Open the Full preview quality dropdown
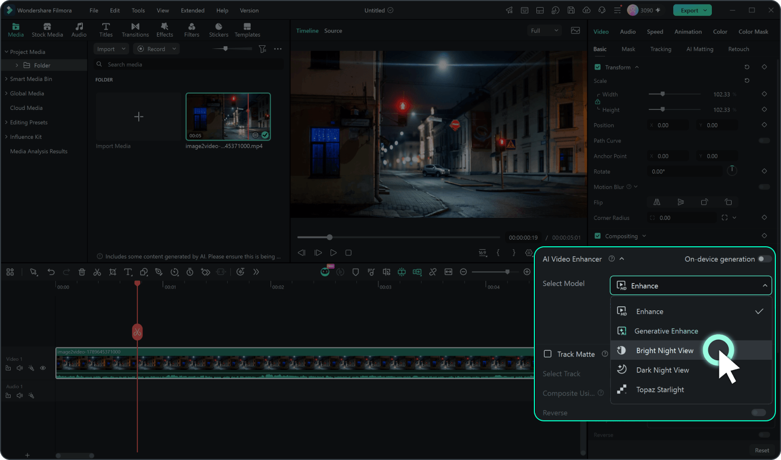The image size is (781, 460). 544,31
